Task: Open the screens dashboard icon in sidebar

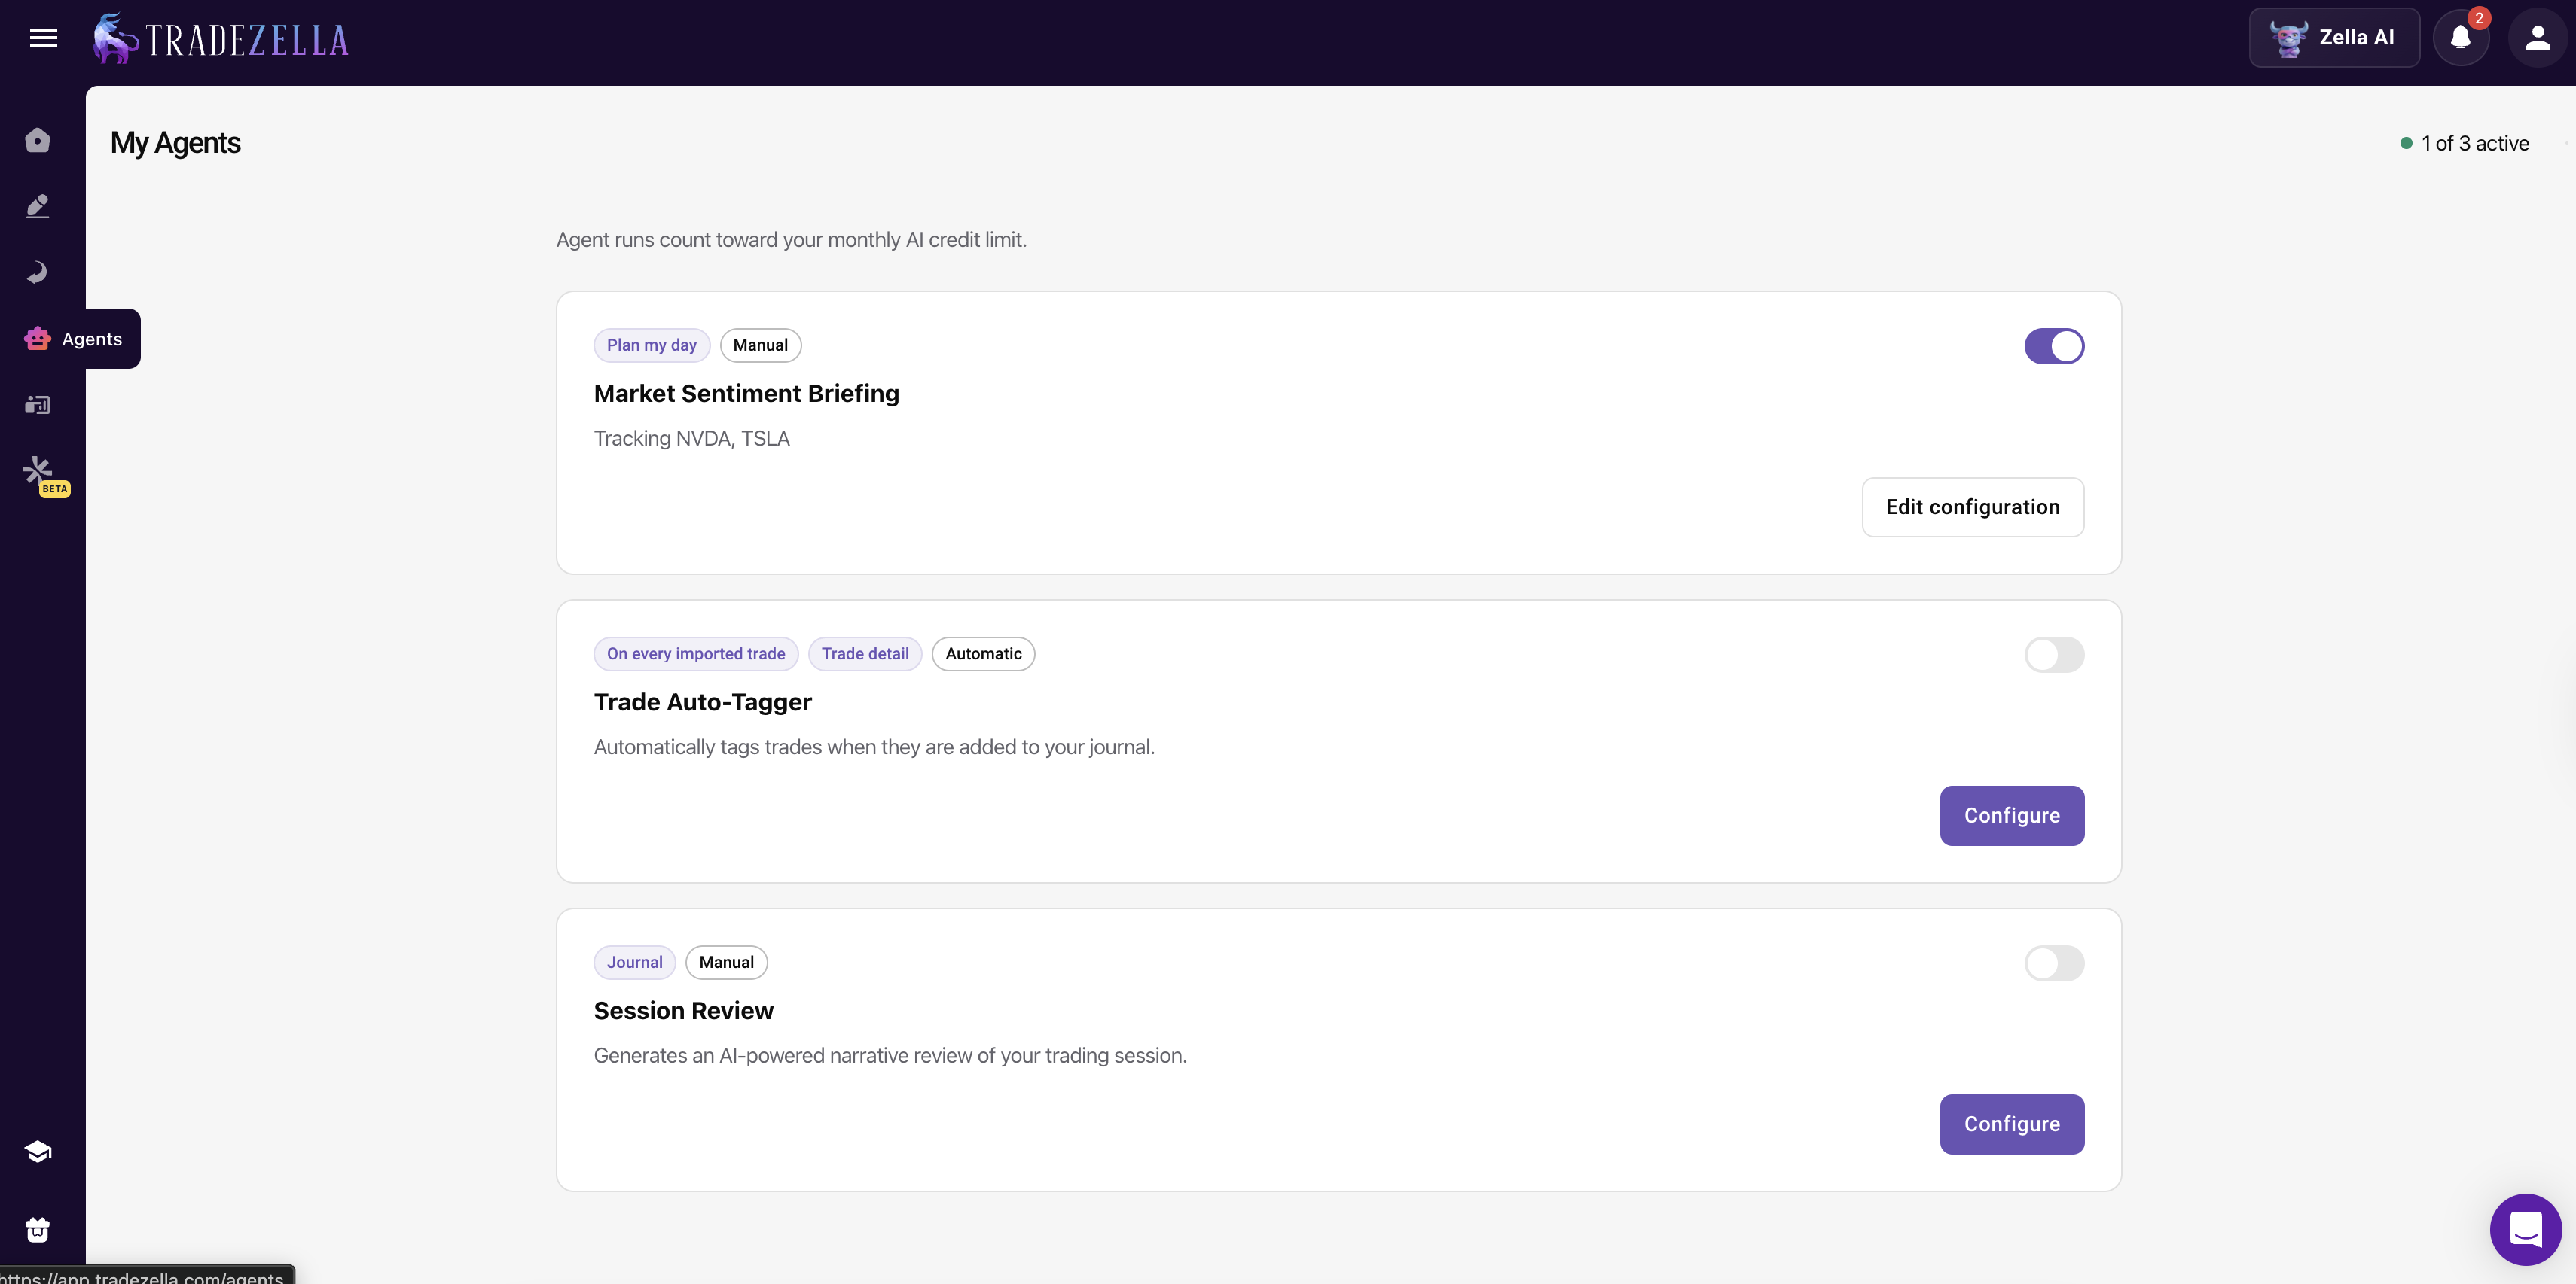Action: 38,405
